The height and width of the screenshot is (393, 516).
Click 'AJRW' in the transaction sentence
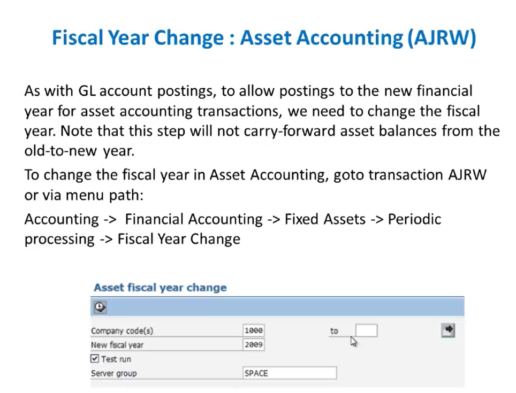[x=467, y=174]
